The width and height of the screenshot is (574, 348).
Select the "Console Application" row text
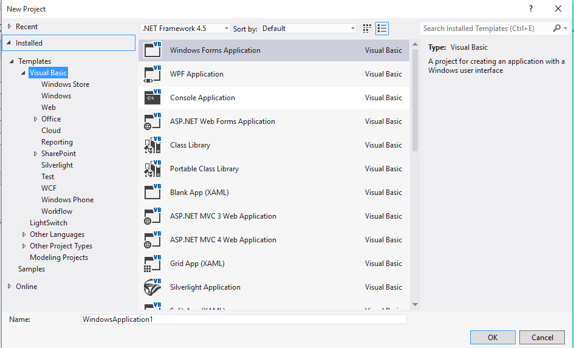click(202, 98)
